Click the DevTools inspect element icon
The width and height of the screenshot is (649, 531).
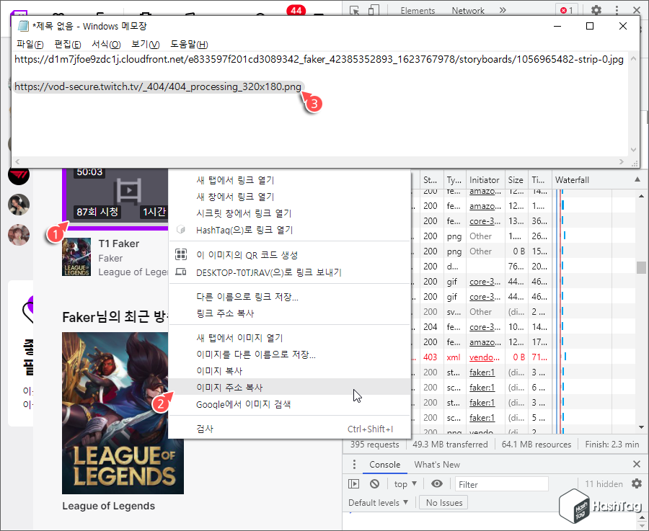(x=355, y=10)
